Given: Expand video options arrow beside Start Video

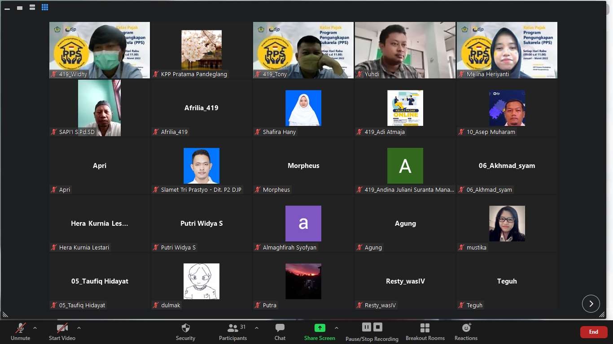Looking at the screenshot, I should tap(79, 328).
